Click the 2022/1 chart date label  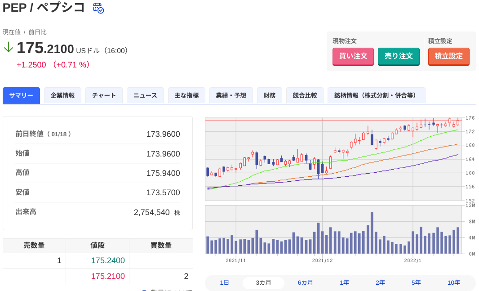tap(412, 260)
